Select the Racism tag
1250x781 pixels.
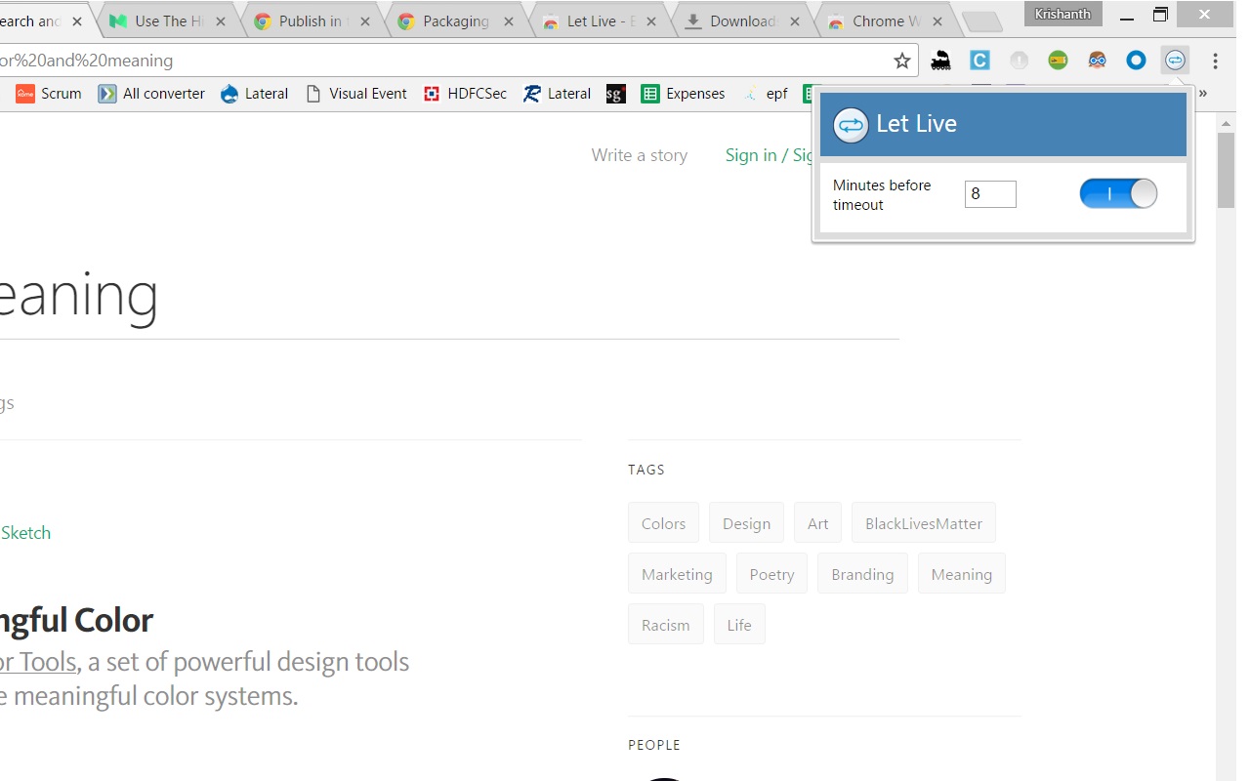pyautogui.click(x=666, y=625)
